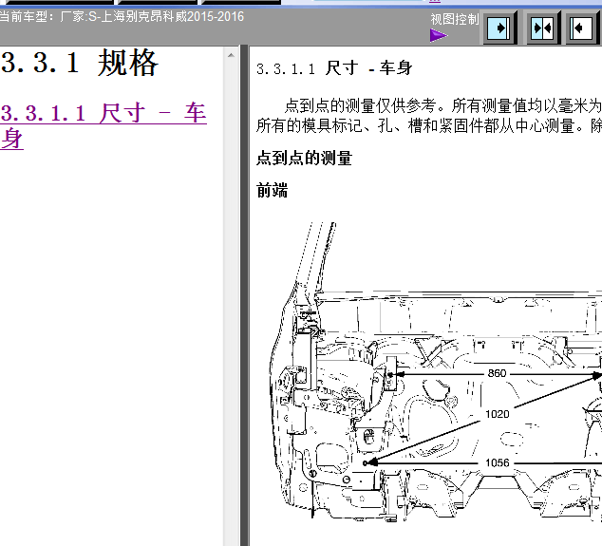The height and width of the screenshot is (546, 602).
Task: Click the 3.3.1 规格 heading
Action: click(x=80, y=63)
